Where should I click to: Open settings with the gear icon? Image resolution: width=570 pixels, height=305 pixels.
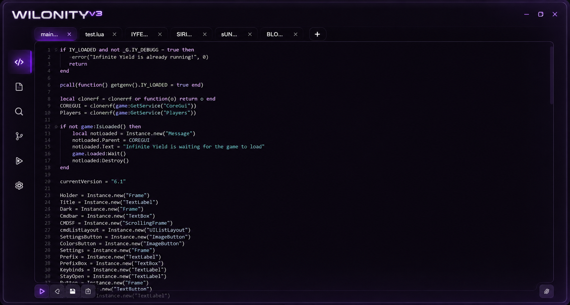coord(19,186)
